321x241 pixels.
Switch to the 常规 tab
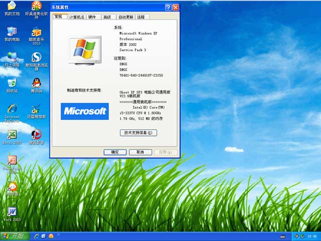[x=60, y=17]
